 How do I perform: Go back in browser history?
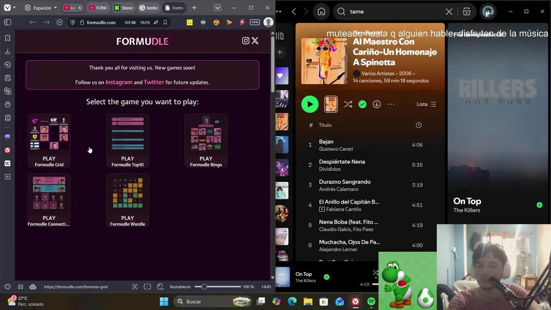[x=33, y=22]
